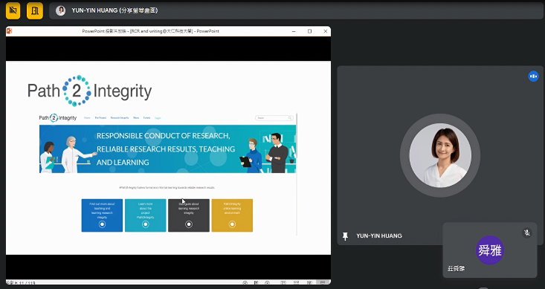Viewport: 545px width, 289px height.
Task: Close the PowerPoint window
Action: tap(326, 31)
